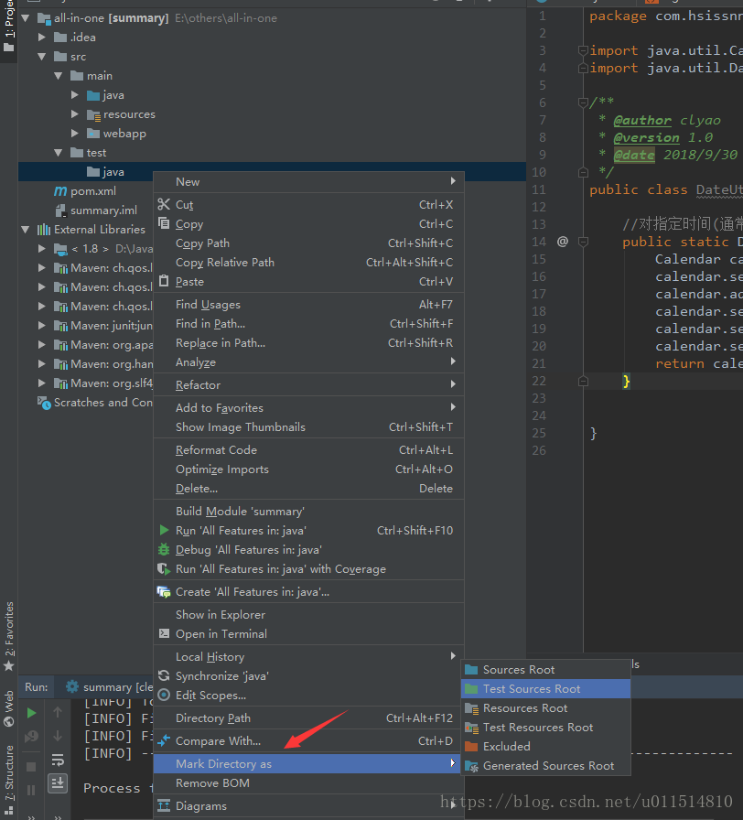Click the scroll to end icon in Run panel

tap(58, 782)
